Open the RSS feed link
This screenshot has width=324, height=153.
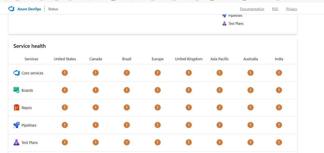[275, 9]
